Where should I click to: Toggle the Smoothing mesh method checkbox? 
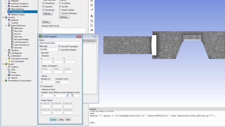[44, 3]
